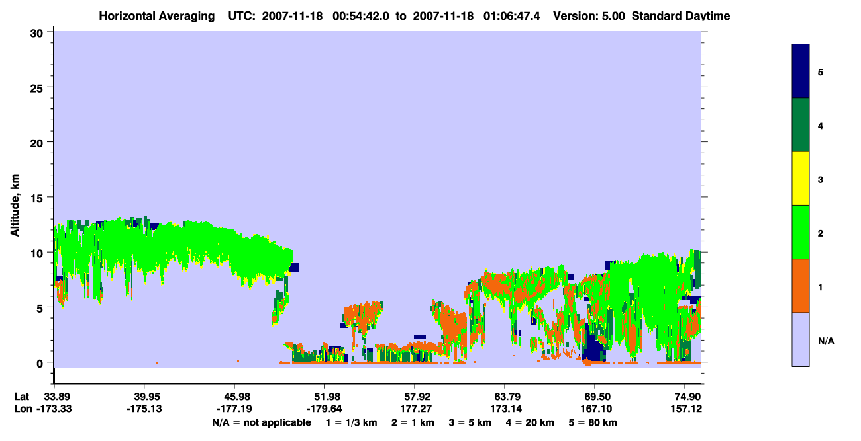Click the bright green colorbar segment labeled 2
The width and height of the screenshot is (861, 441).
[x=801, y=232]
